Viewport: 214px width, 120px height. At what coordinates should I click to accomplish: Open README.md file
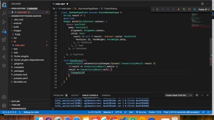click(20, 82)
